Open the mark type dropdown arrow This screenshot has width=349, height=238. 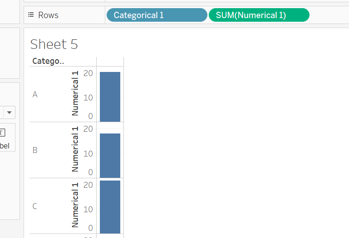[x=9, y=112]
